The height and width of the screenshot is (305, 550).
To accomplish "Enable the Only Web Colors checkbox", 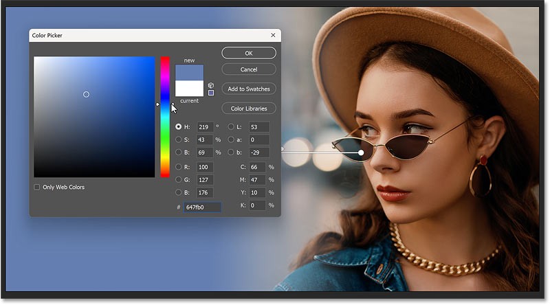I will 37,187.
